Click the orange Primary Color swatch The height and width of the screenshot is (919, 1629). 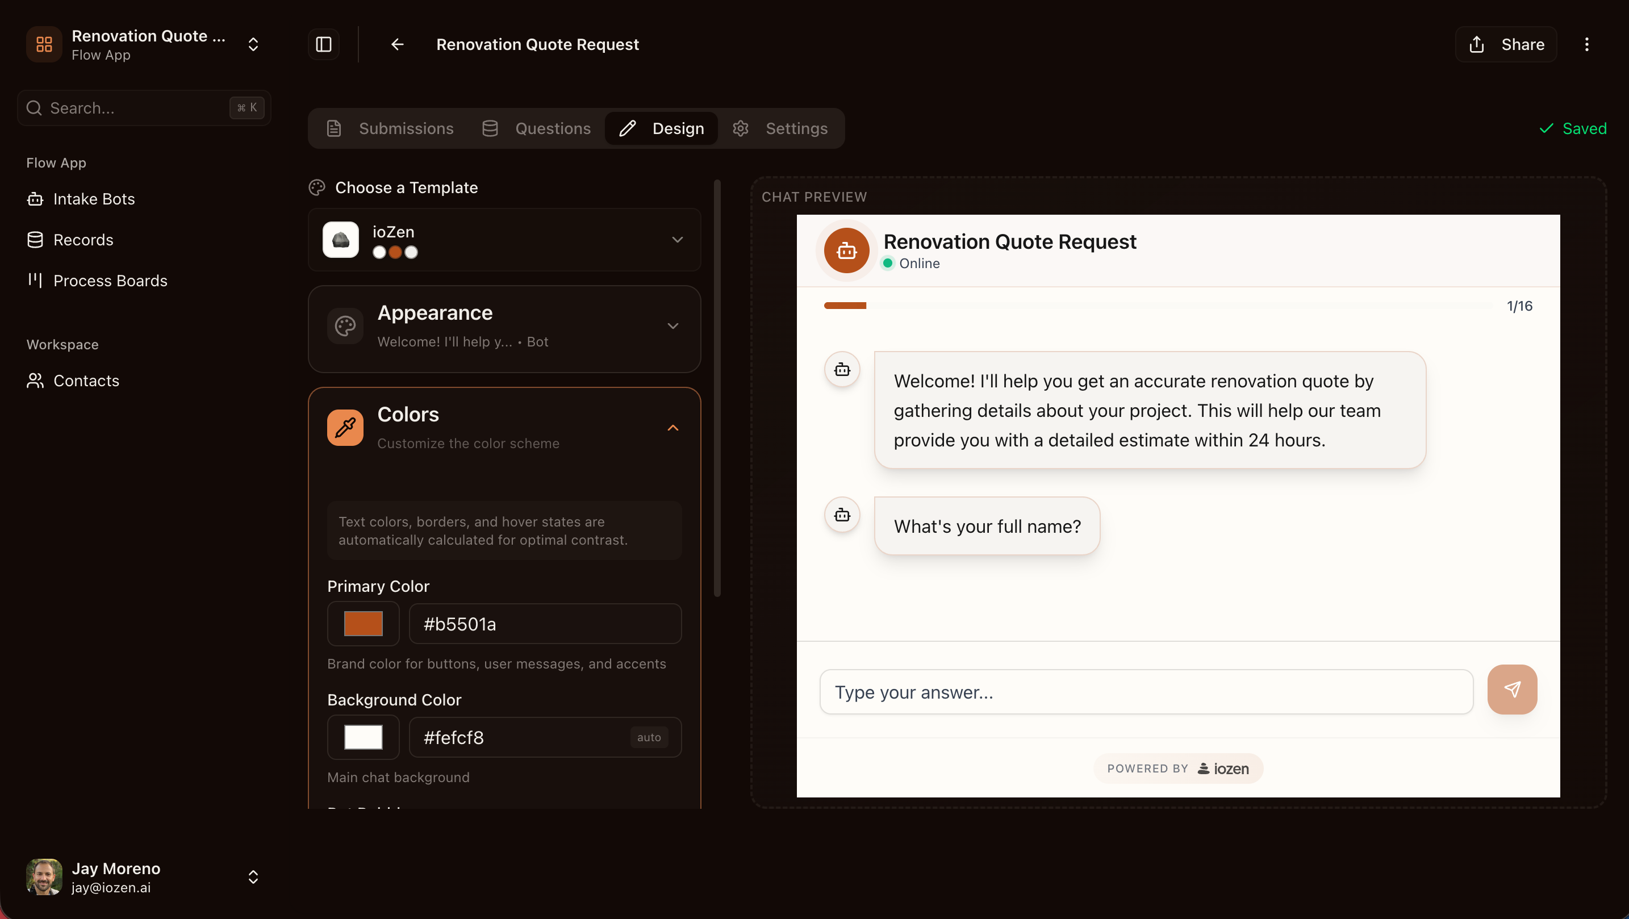tap(363, 624)
